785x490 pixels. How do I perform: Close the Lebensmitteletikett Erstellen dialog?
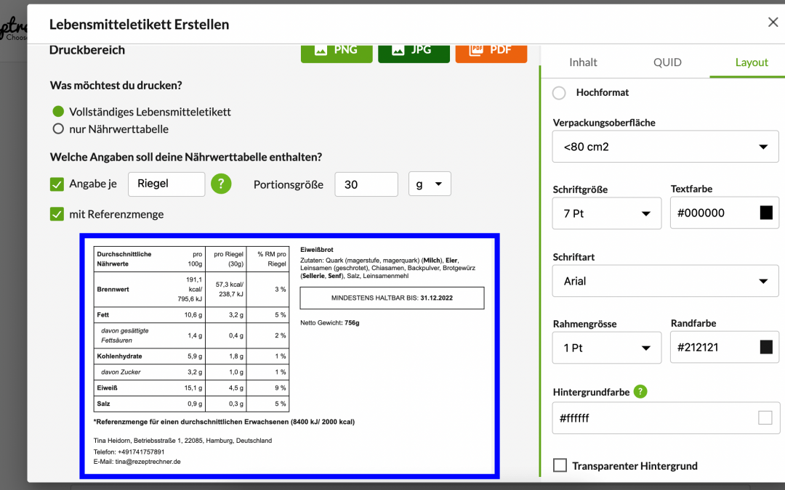773,22
